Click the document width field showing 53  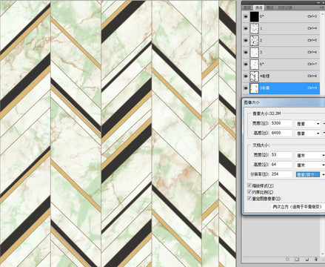click(x=281, y=155)
